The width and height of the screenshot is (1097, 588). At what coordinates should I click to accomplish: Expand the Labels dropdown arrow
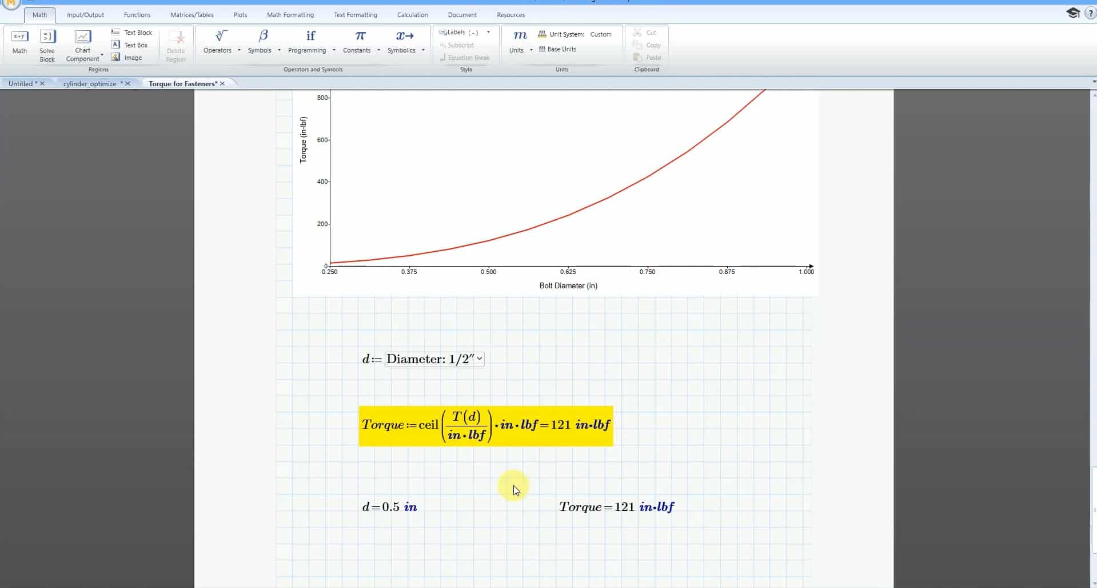488,33
